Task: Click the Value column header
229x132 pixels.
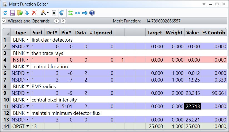Action: pos(193,32)
